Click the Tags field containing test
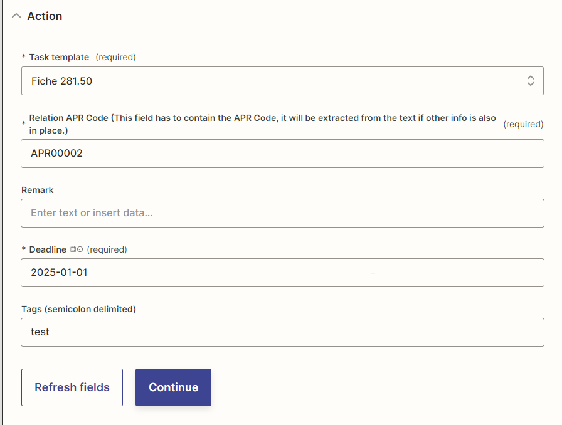The width and height of the screenshot is (562, 425). (282, 332)
